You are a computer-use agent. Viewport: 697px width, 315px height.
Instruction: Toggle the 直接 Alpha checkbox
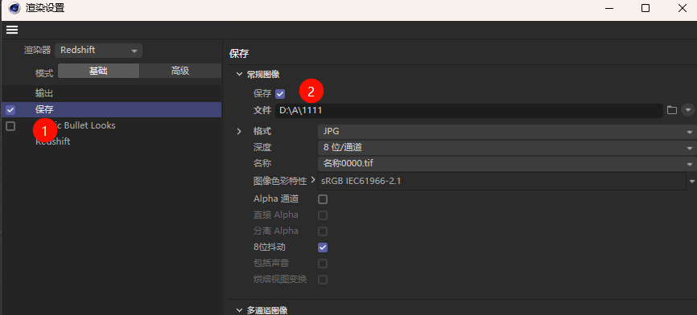[323, 215]
